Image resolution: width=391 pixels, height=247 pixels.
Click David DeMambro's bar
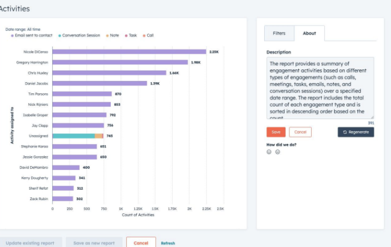pos(66,168)
